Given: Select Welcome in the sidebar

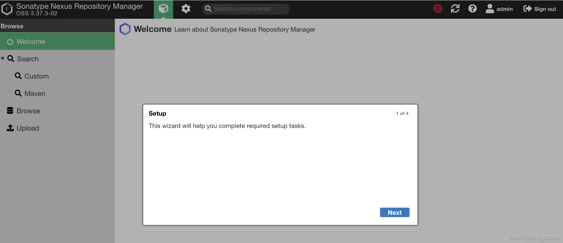Looking at the screenshot, I should [x=57, y=42].
